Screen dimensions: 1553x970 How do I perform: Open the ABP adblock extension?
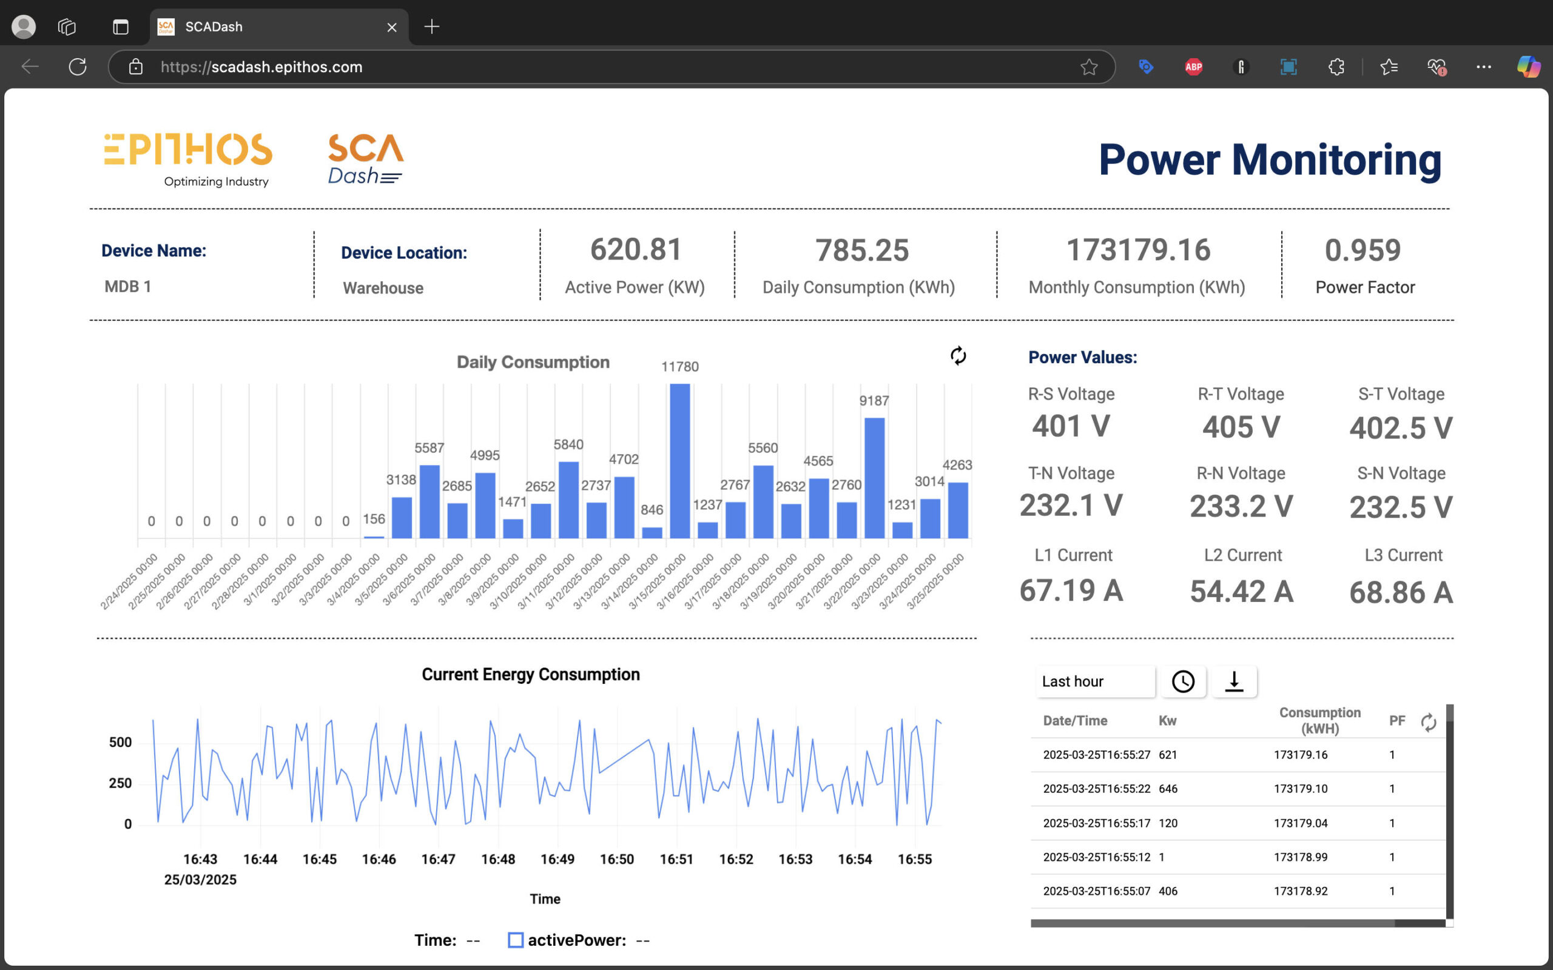click(x=1193, y=67)
